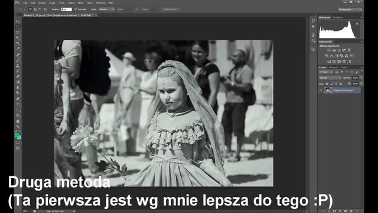Viewport: 378px width, 213px height.
Task: Select the History Brush tool
Action: 18,71
